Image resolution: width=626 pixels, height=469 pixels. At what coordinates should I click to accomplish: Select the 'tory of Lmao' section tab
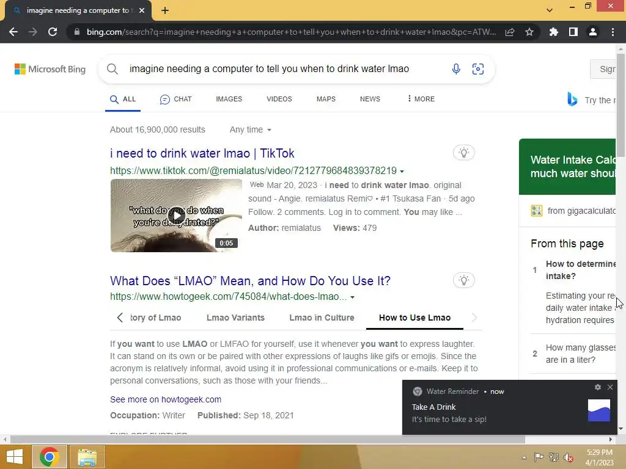(x=156, y=318)
